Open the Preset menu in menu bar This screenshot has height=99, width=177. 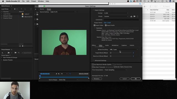pyautogui.click(x=33, y=1)
